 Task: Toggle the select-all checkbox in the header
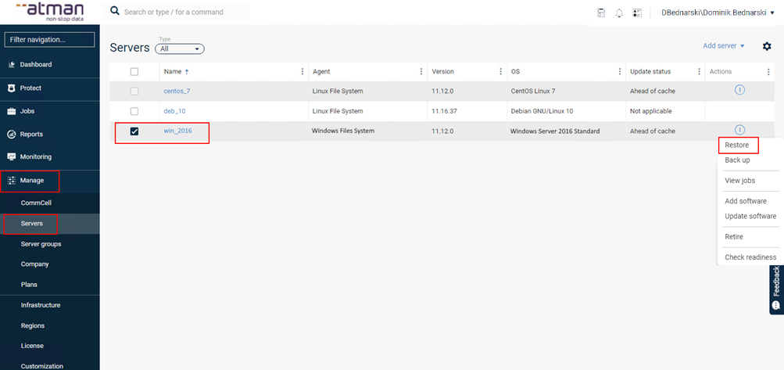coord(134,71)
